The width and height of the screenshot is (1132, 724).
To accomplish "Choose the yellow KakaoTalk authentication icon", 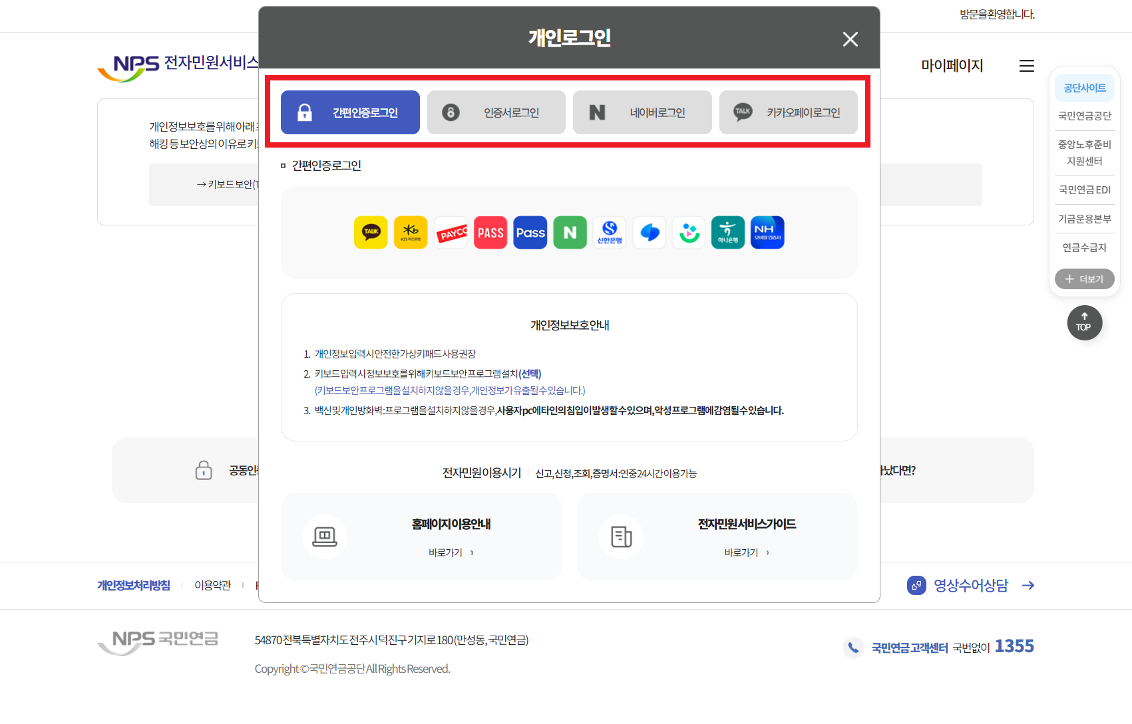I will (x=371, y=233).
